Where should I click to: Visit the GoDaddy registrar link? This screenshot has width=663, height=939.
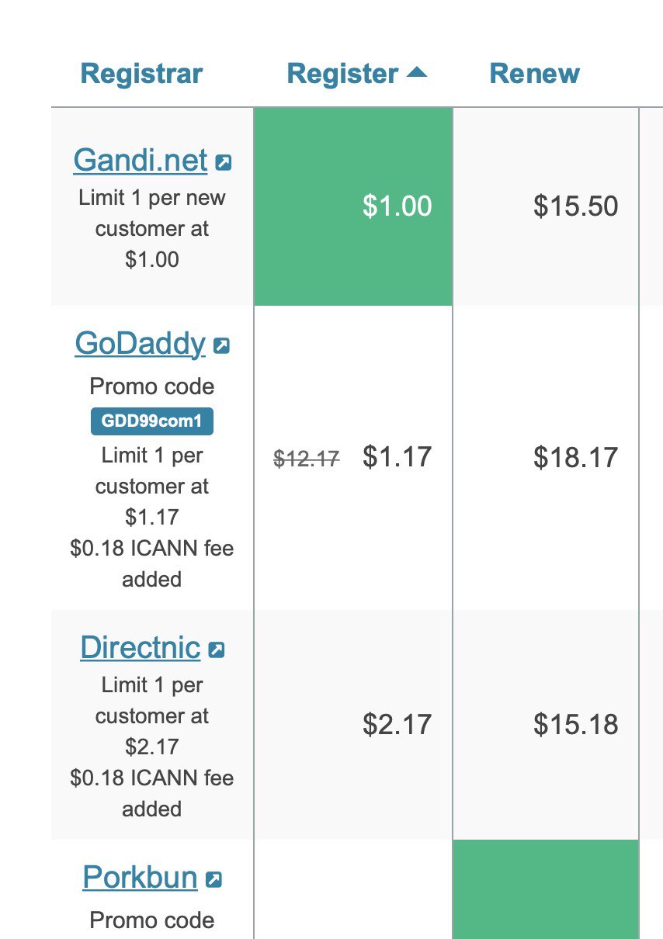[x=141, y=343]
